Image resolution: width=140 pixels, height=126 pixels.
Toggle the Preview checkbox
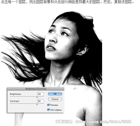[x=48, y=105]
